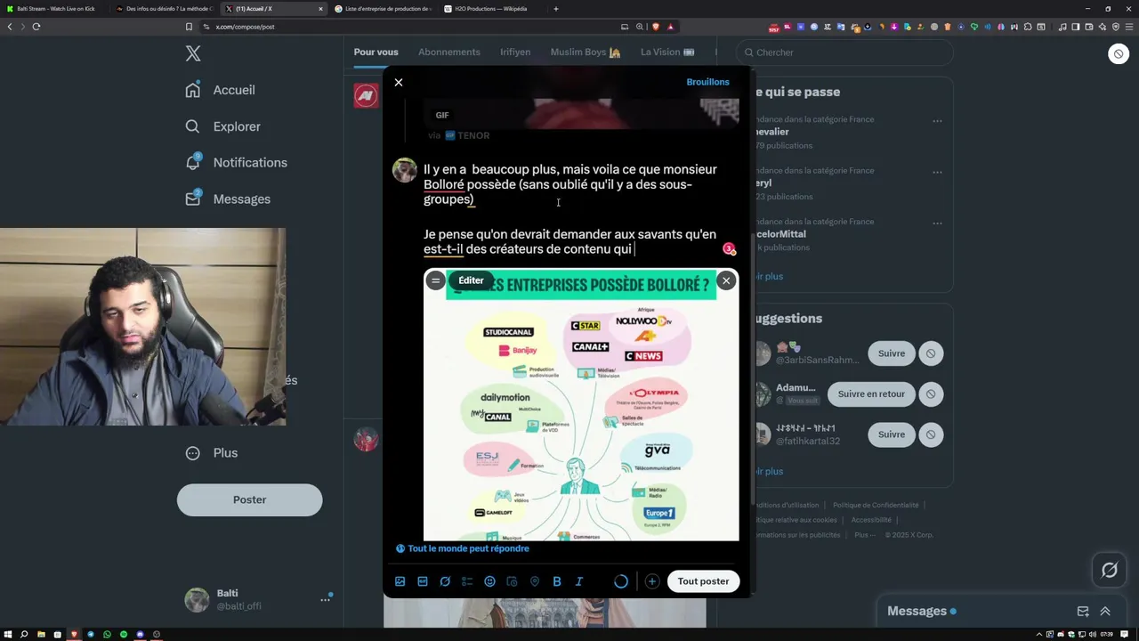Open Balti account options menu
Screen dimensions: 1139x641
point(325,600)
